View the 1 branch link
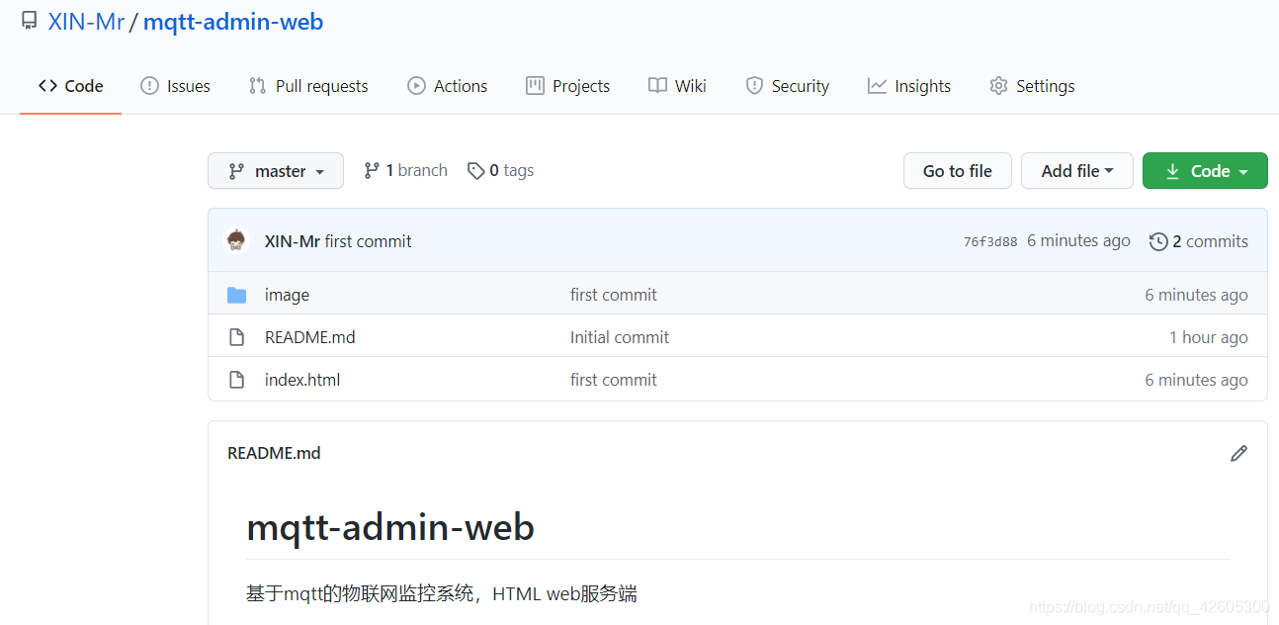The width and height of the screenshot is (1279, 625). (405, 170)
